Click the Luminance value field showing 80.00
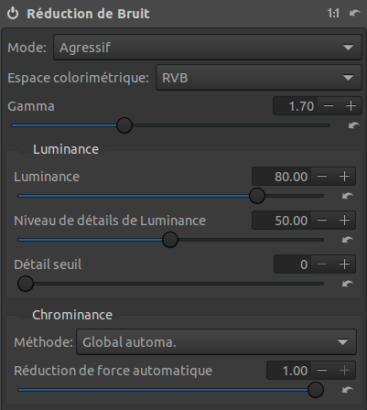This screenshot has width=367, height=410. 281,177
